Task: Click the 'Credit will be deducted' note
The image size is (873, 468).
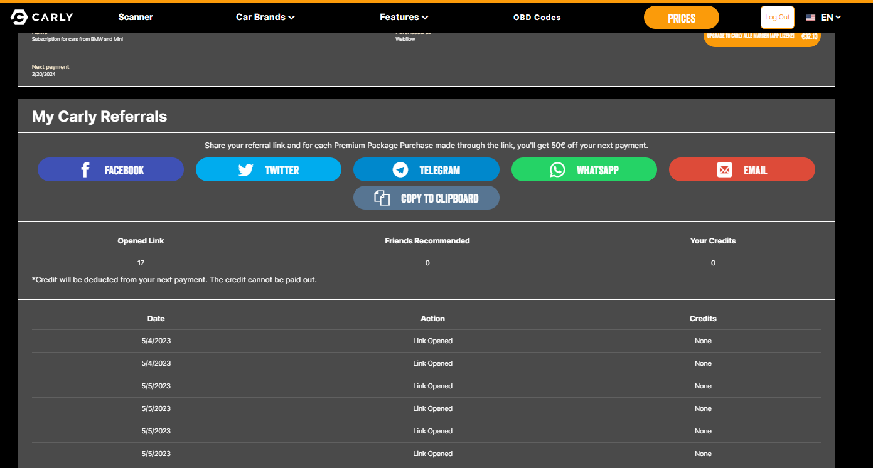Action: click(x=174, y=280)
